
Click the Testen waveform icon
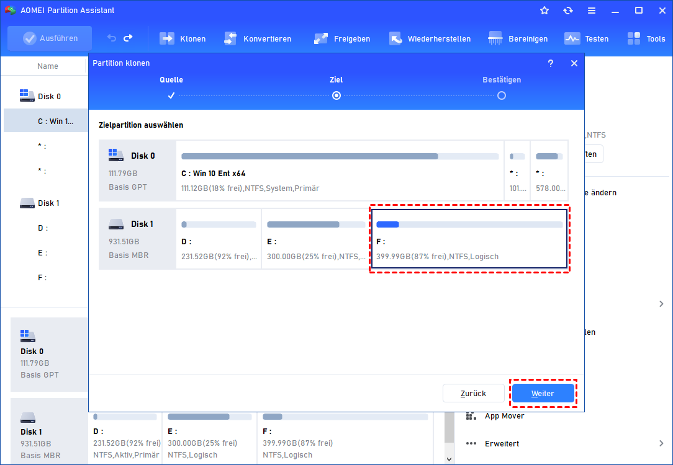coord(572,38)
